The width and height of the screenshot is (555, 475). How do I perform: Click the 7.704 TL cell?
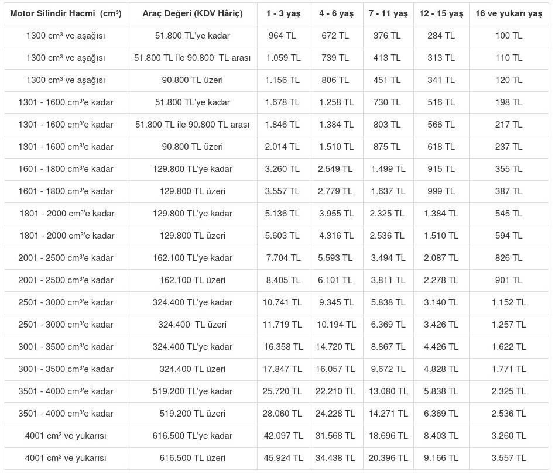pos(283,258)
